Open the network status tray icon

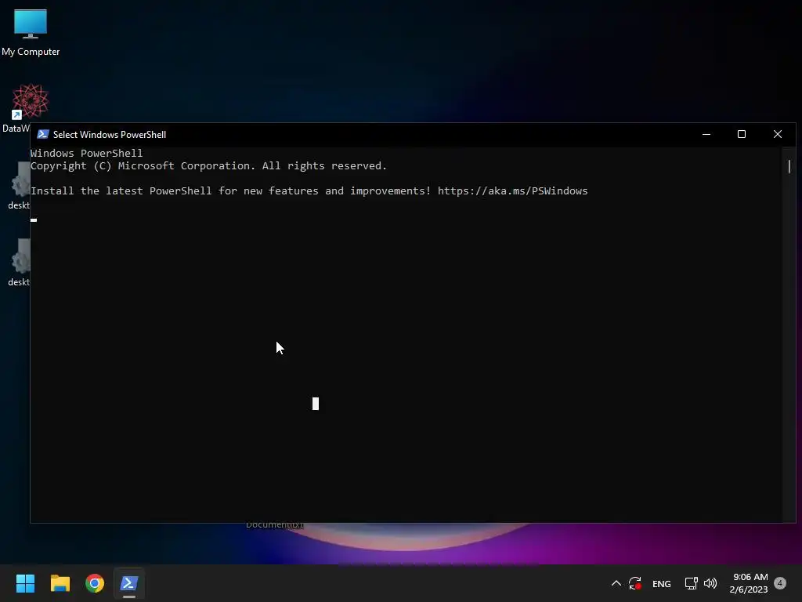coord(691,583)
